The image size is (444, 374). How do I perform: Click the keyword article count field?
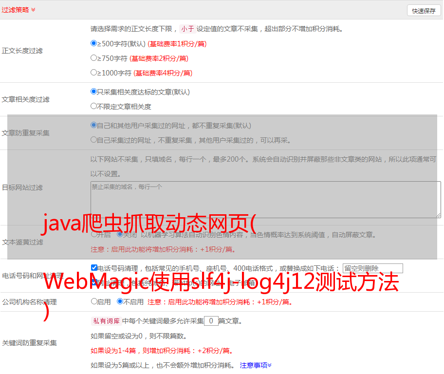[x=211, y=321]
